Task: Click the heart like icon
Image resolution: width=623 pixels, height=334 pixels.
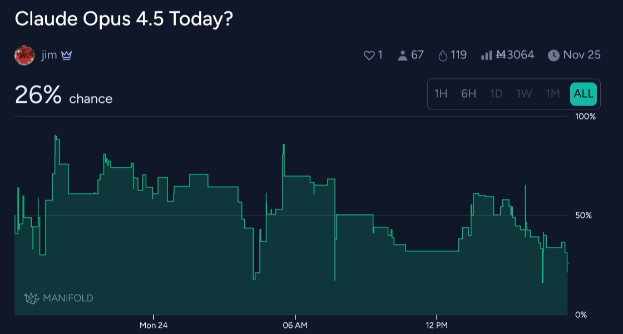Action: coord(369,56)
